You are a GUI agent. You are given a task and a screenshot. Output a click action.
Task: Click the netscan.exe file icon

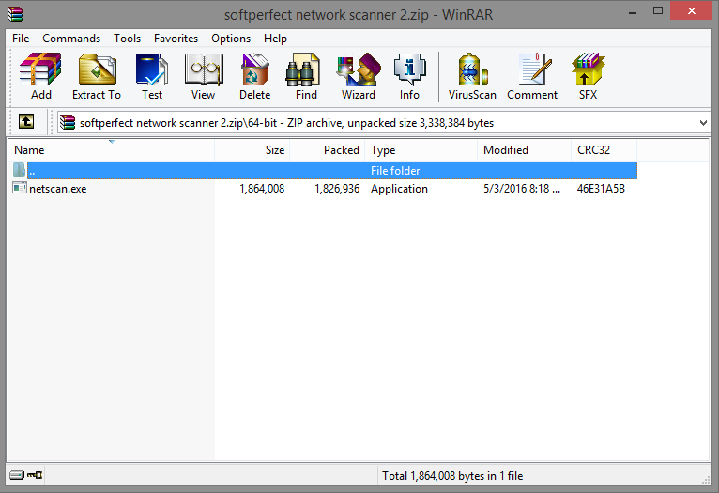click(x=20, y=188)
